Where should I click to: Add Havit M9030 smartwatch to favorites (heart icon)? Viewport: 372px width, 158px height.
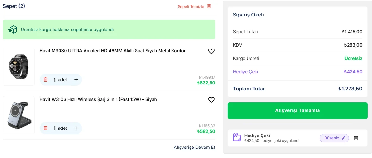211,51
